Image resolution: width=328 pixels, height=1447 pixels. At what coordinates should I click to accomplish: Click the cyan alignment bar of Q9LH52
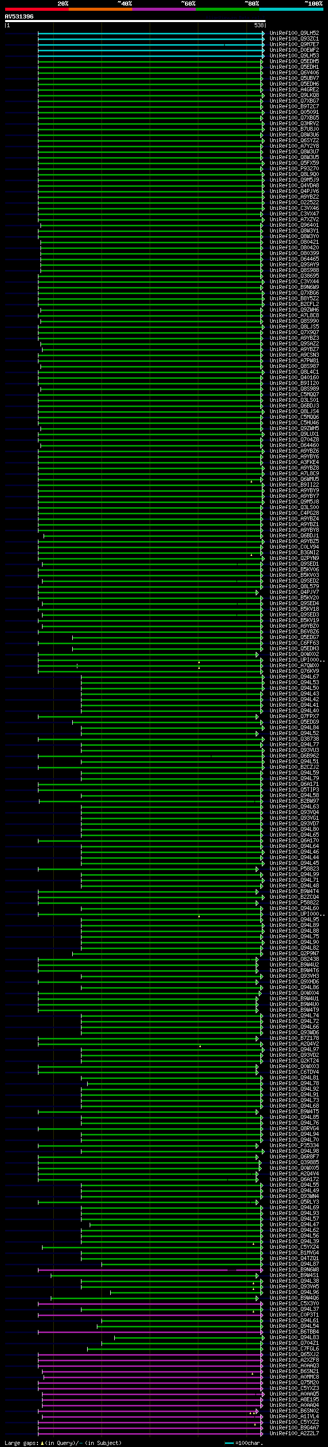(151, 34)
